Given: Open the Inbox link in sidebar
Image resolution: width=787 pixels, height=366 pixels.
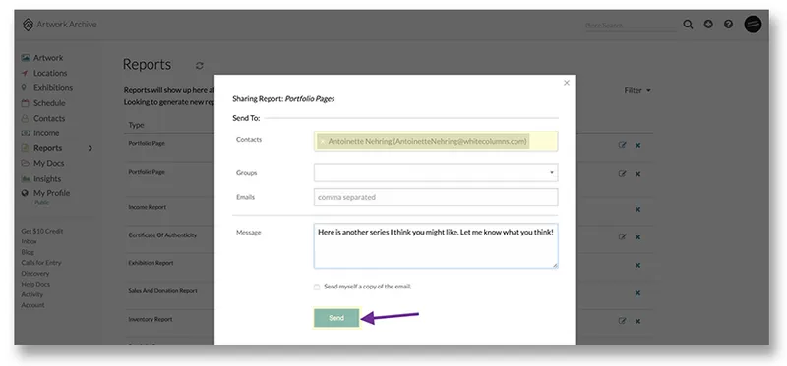Looking at the screenshot, I should pyautogui.click(x=29, y=241).
